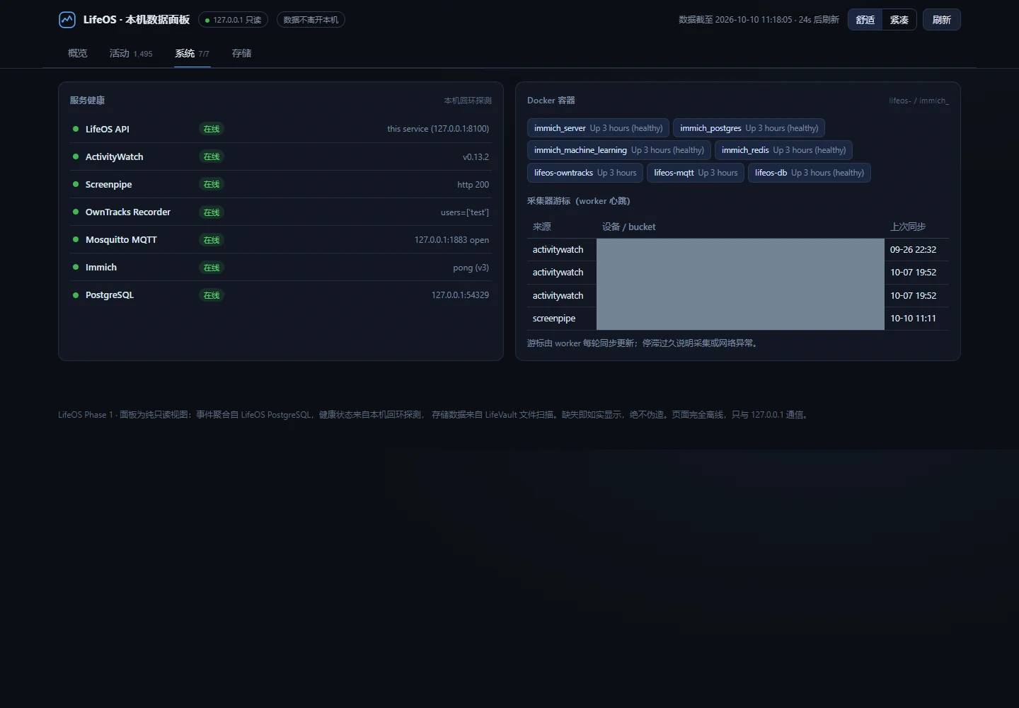Viewport: 1019px width, 708px height.
Task: Click the status dot beside OwnTracks Recorder
Action: 76,212
